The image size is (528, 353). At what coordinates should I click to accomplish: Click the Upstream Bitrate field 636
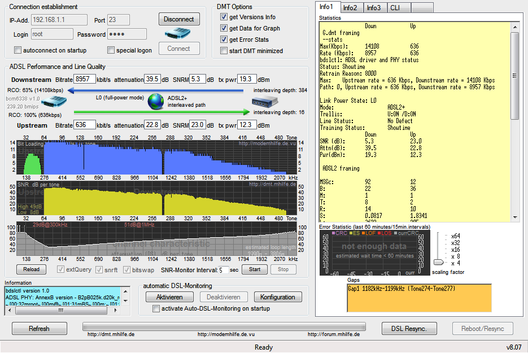pyautogui.click(x=85, y=125)
